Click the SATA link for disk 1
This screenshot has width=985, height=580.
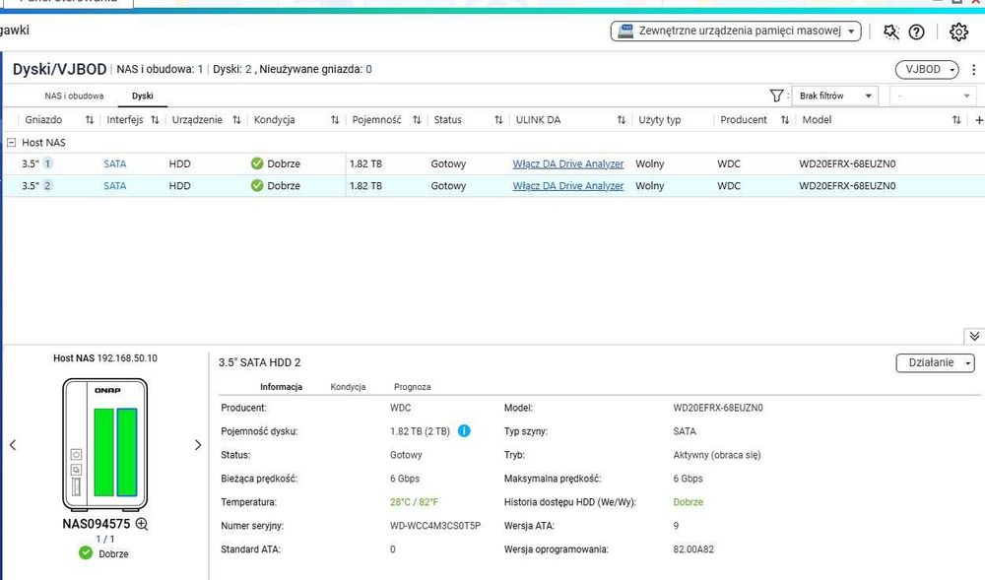point(115,163)
